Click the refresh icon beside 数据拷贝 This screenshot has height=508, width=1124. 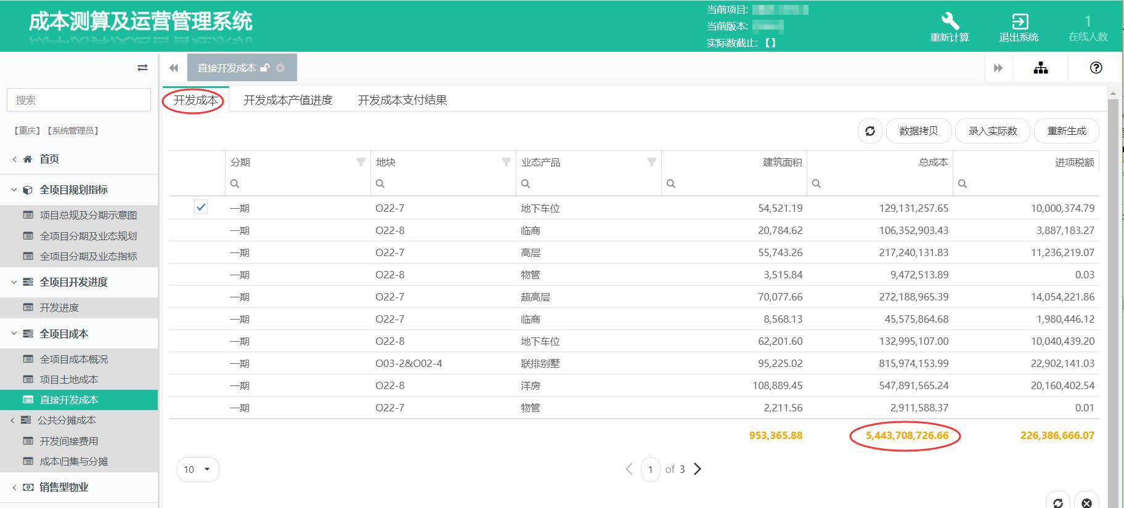point(869,131)
